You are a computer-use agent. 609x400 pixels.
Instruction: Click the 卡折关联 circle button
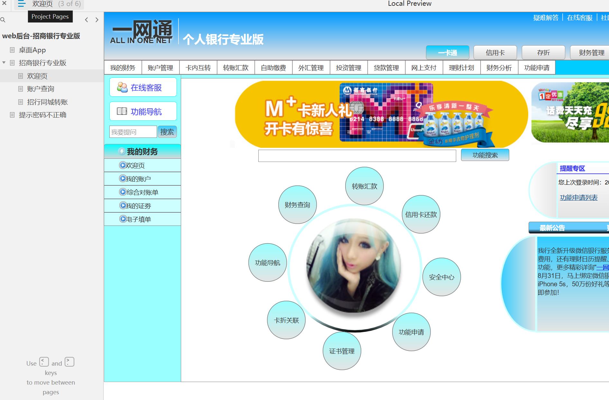[286, 320]
